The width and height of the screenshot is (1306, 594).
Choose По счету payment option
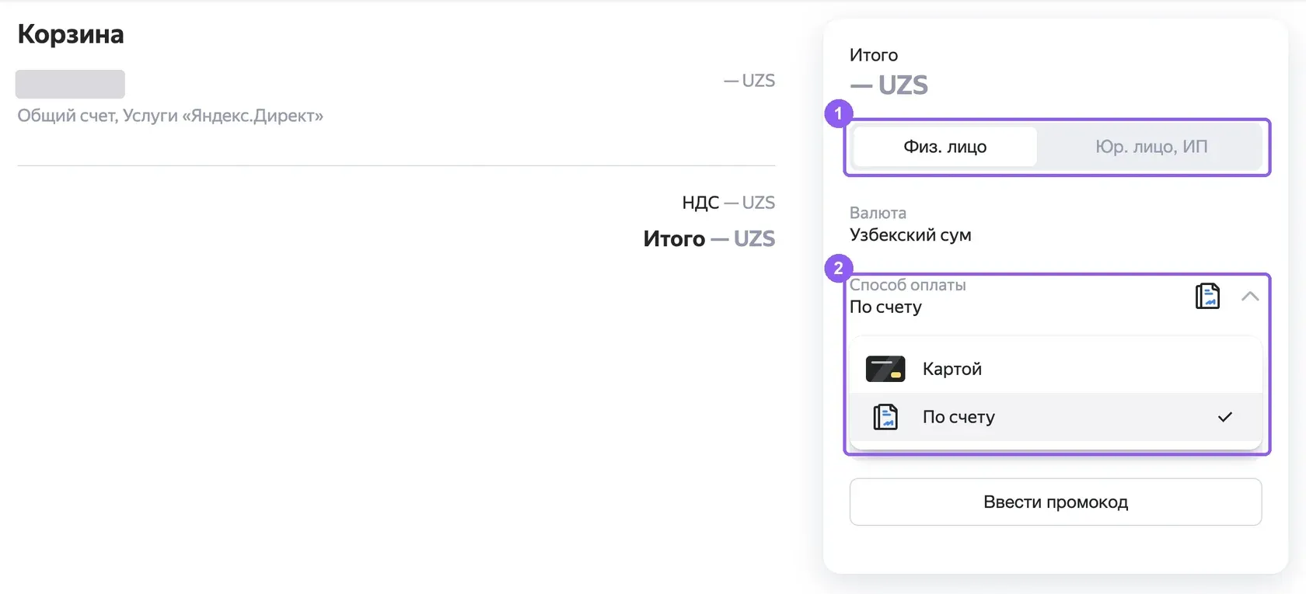click(x=1056, y=417)
